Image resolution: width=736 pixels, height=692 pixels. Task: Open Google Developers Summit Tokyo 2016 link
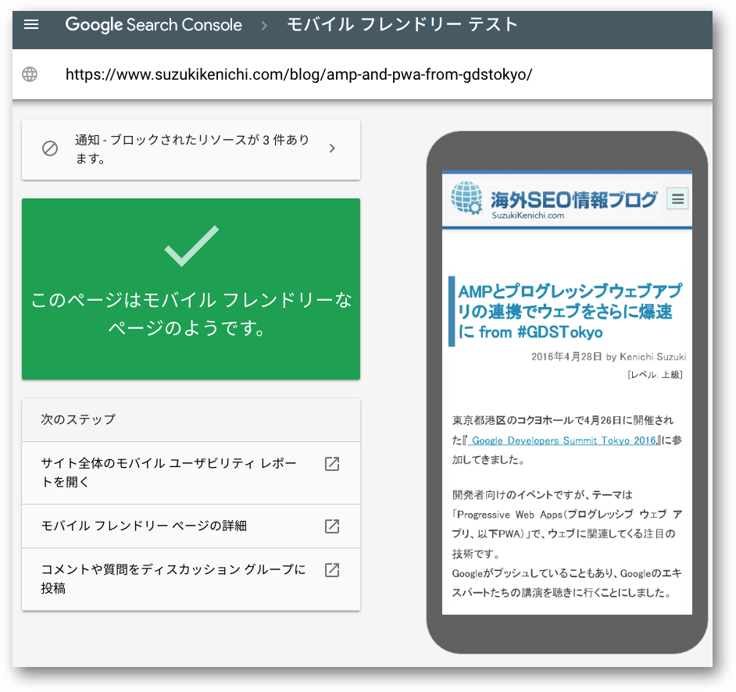click(x=563, y=440)
